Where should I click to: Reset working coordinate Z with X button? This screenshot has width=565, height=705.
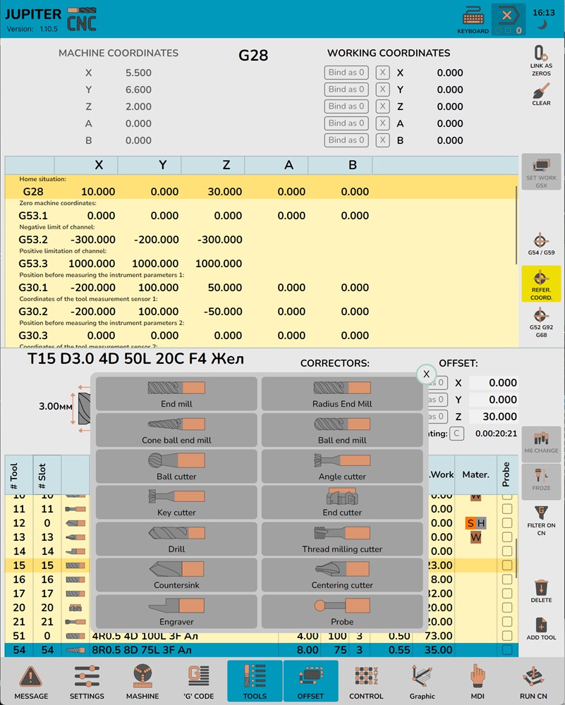382,106
